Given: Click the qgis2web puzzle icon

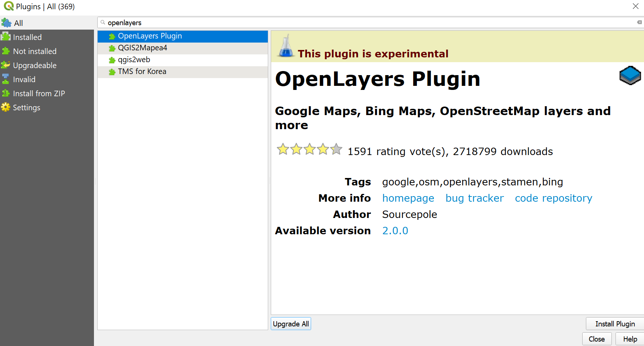Looking at the screenshot, I should point(112,60).
